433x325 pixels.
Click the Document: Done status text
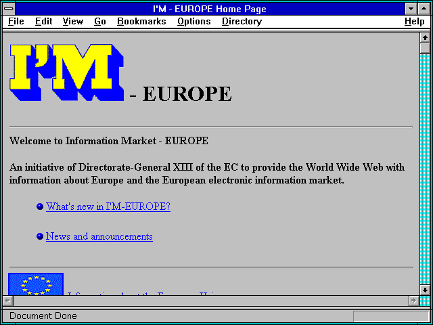point(43,316)
